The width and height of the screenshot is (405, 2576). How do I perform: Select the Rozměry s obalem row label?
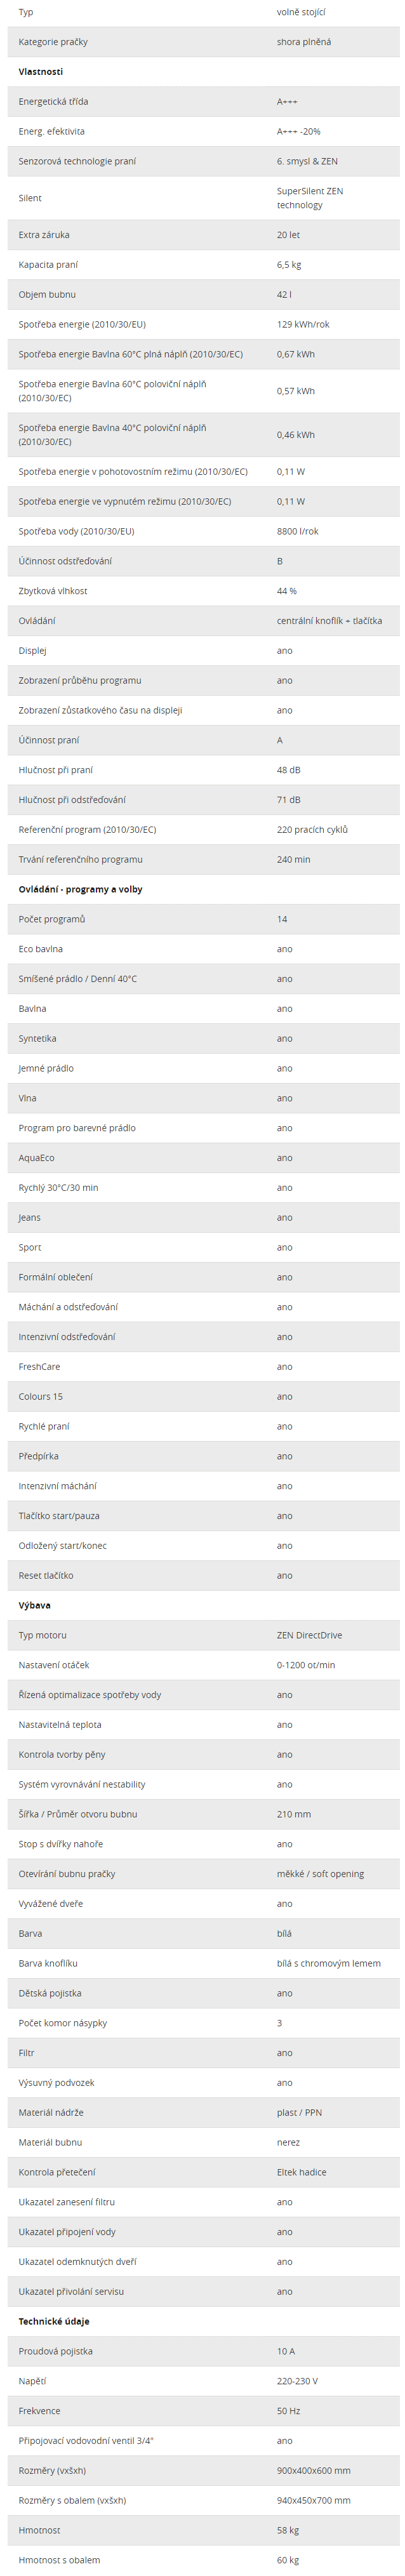pos(72,2500)
